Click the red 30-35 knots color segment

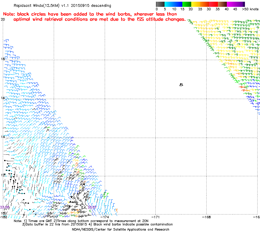[213, 4]
